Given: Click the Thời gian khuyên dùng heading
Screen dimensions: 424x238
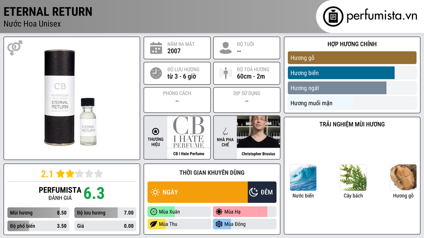Looking at the screenshot, I should [212, 173].
